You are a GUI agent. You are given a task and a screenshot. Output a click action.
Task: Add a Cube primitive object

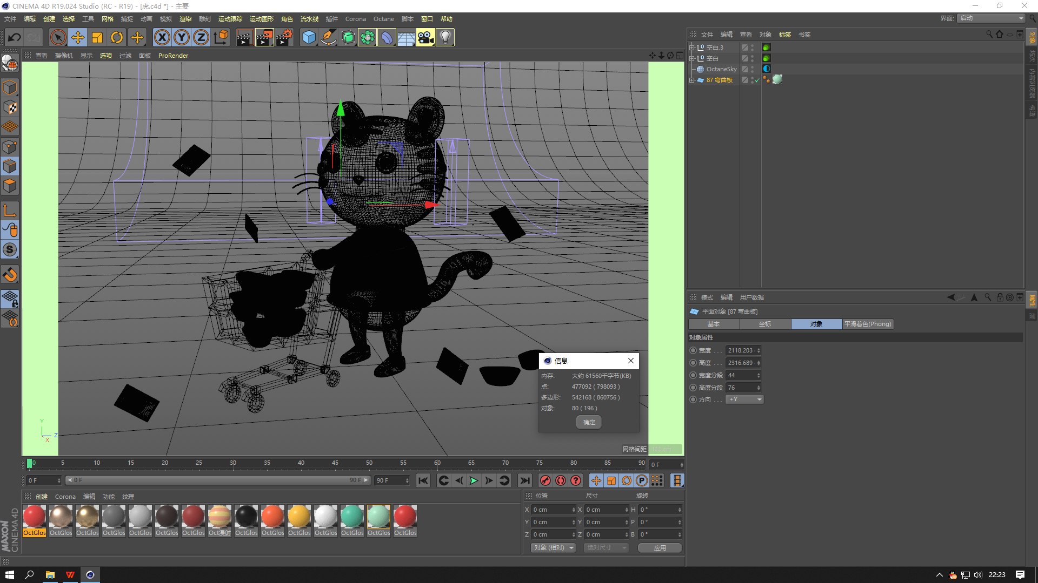pos(309,37)
